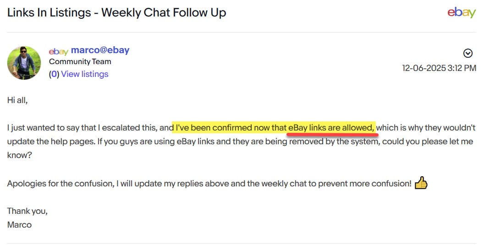Click the "Marco" signature at the bottom
Screen dimensions: 484x245
point(19,225)
